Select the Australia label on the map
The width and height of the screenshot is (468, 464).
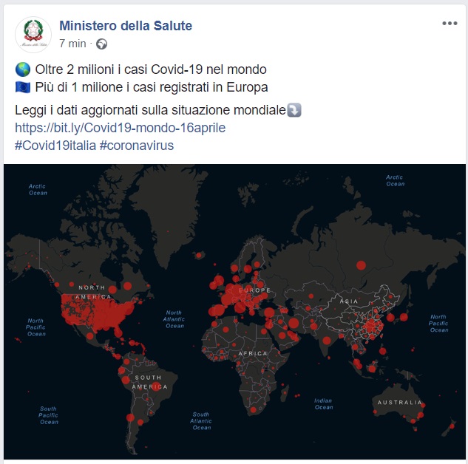point(399,403)
